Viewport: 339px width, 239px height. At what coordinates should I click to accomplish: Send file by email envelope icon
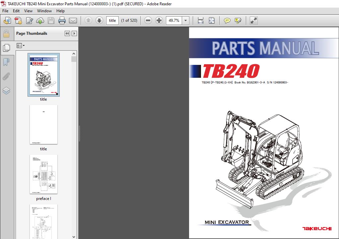pos(73,21)
